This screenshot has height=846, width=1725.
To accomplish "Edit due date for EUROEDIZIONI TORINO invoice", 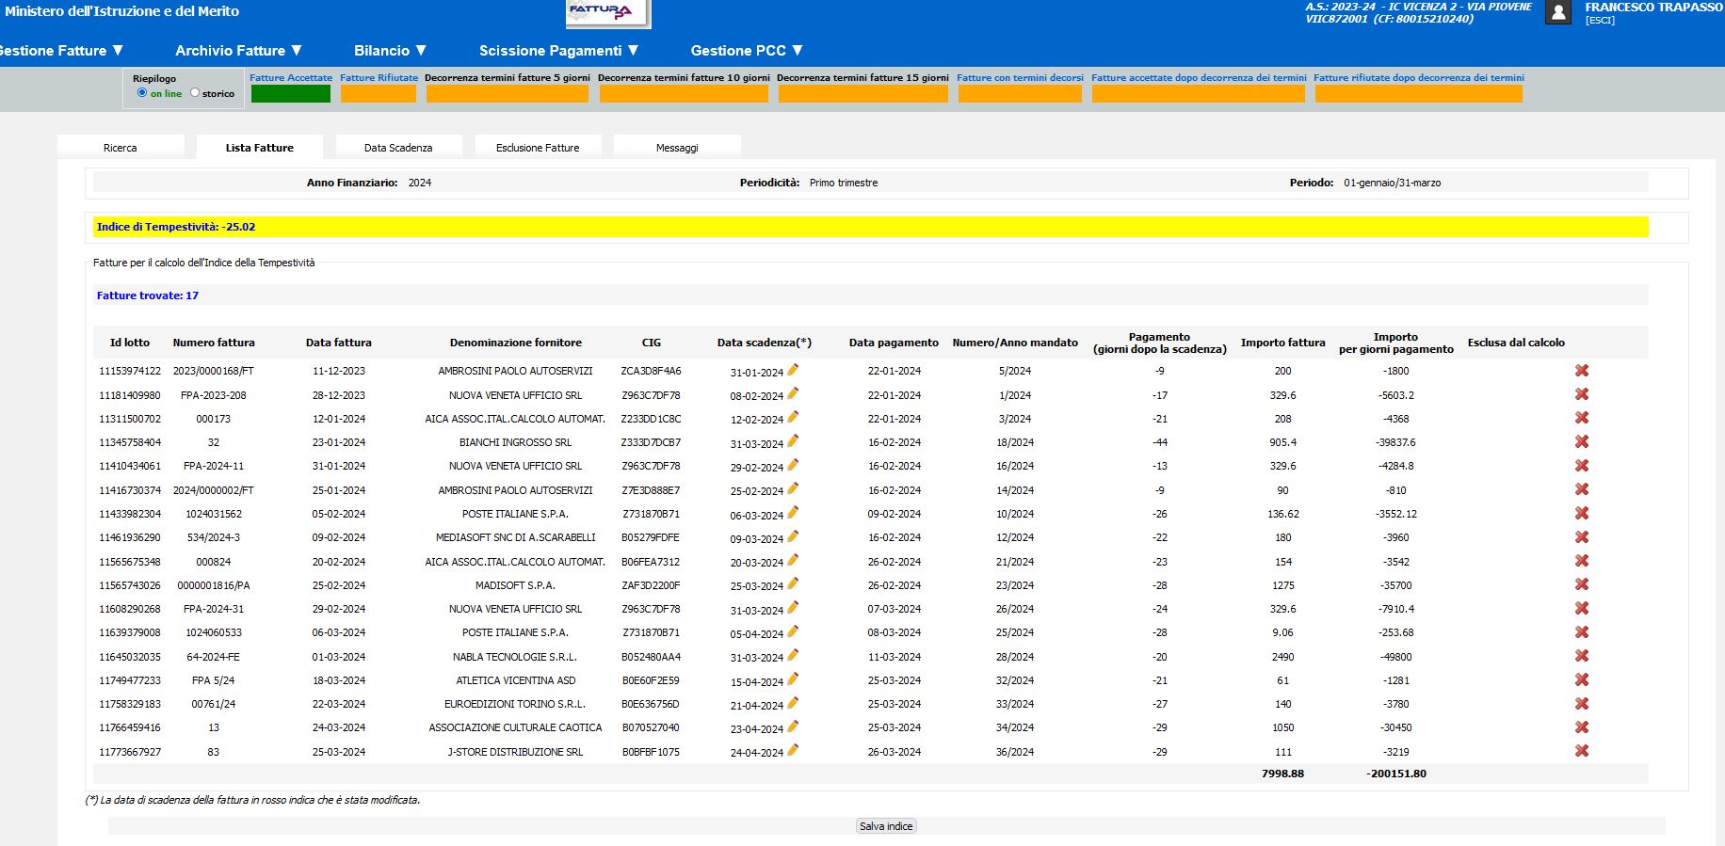I will [793, 703].
